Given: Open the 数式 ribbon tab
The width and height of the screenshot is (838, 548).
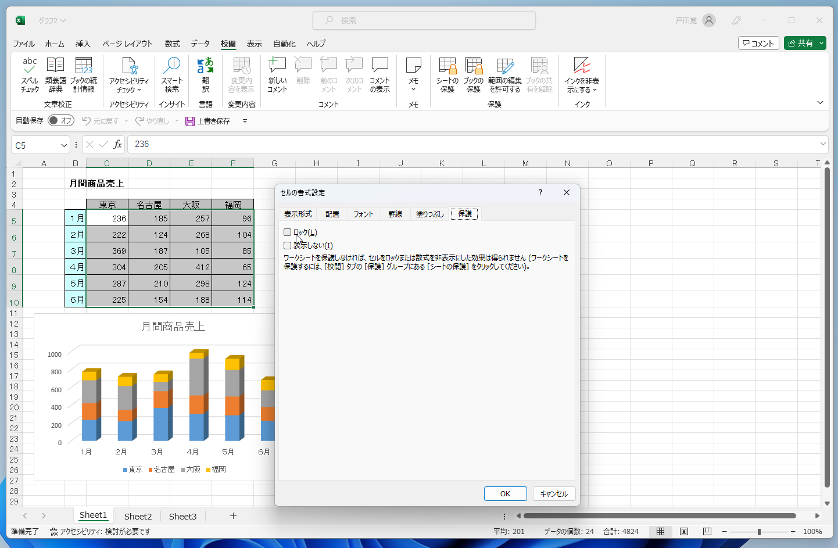Looking at the screenshot, I should click(173, 44).
